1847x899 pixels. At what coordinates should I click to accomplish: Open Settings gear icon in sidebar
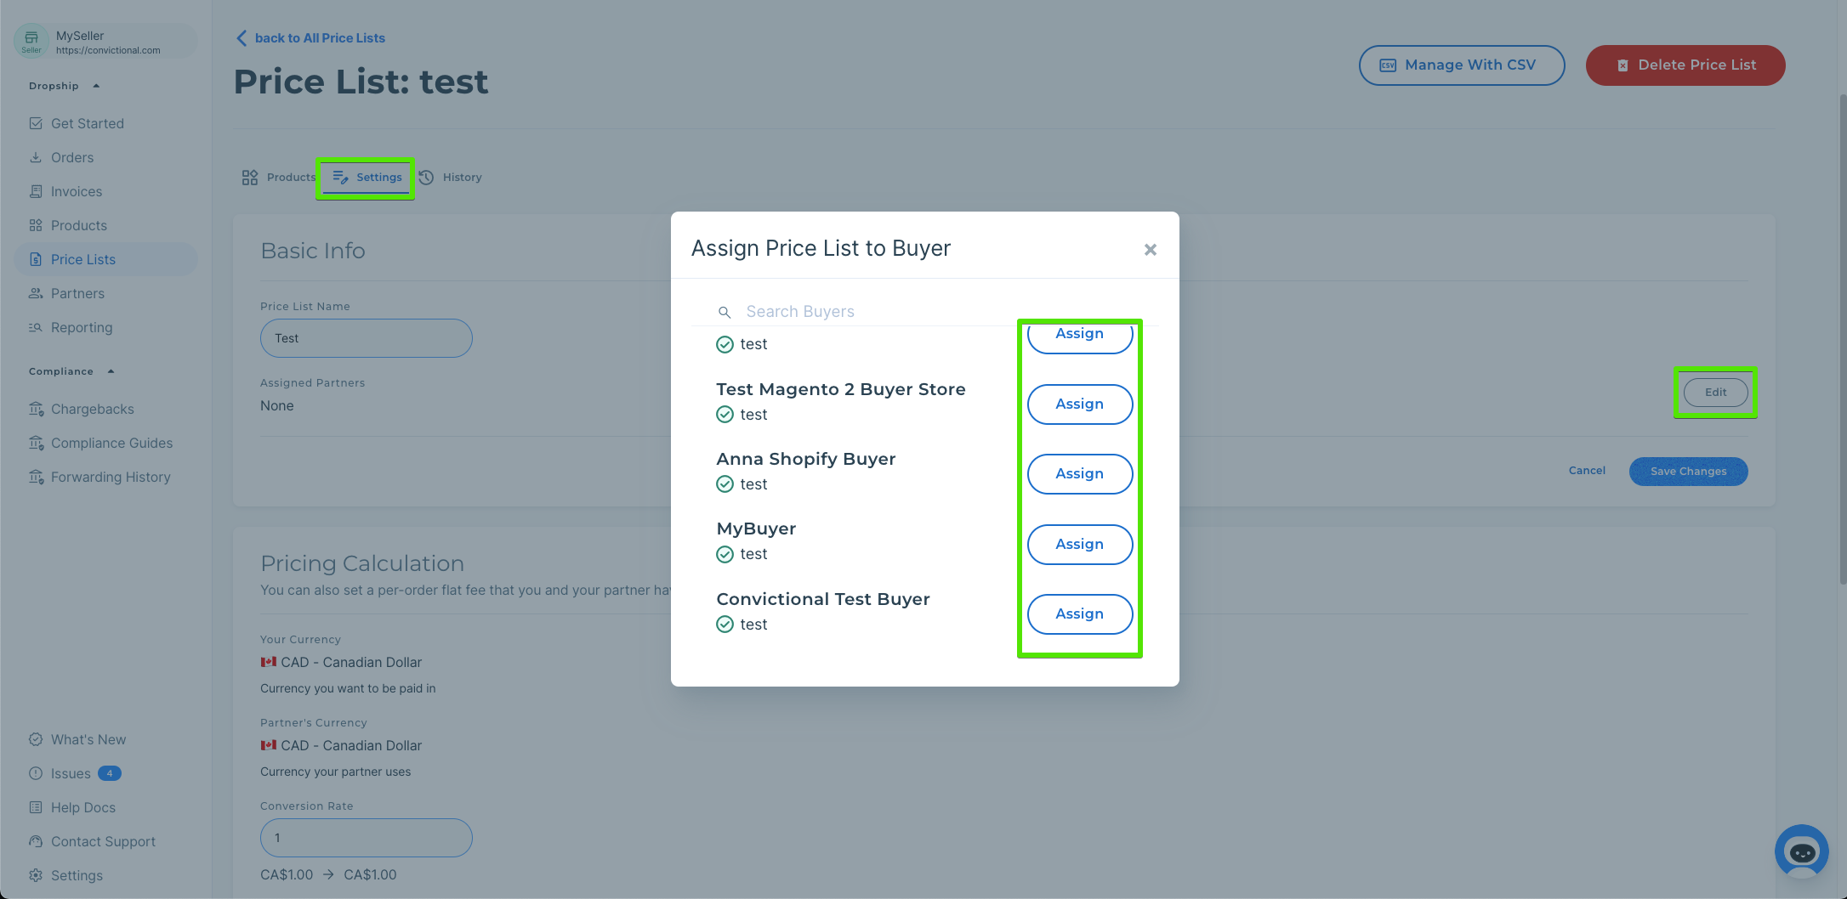coord(36,875)
